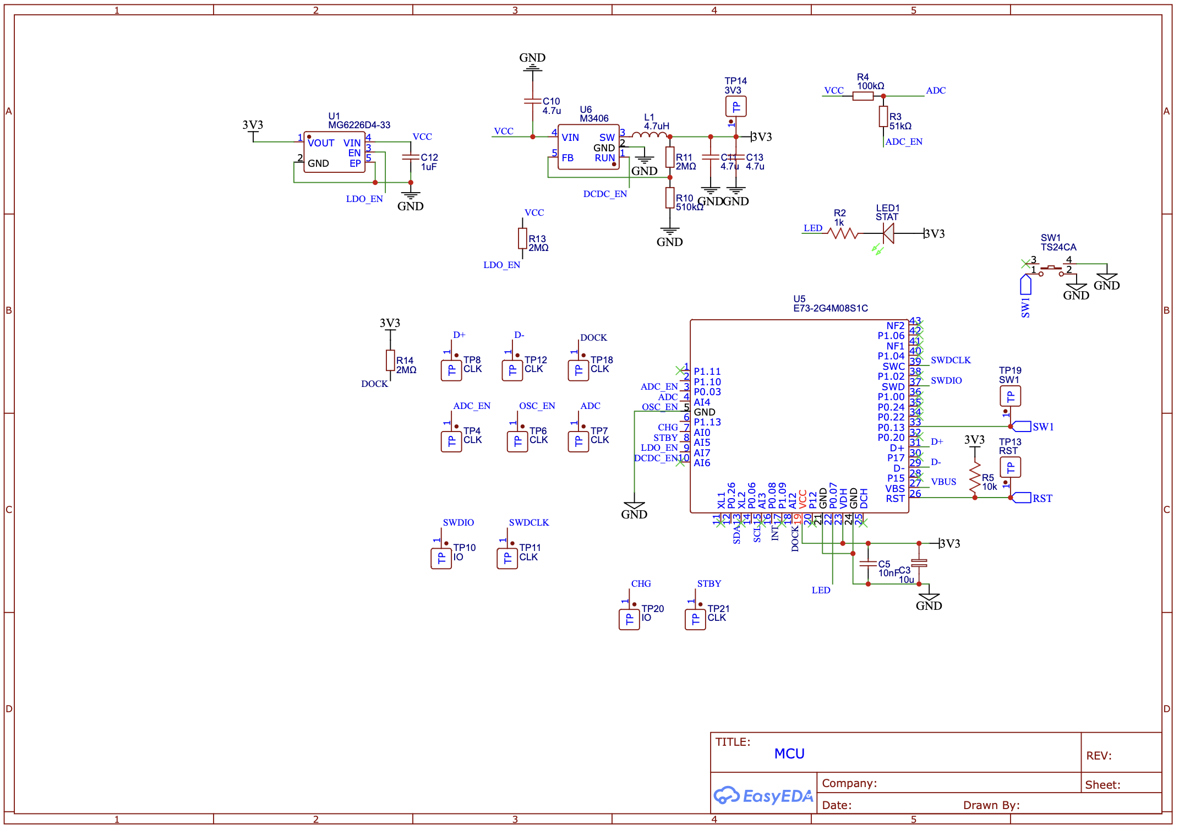The height and width of the screenshot is (830, 1179).
Task: Select the TP20 CHG test point
Action: pyautogui.click(x=629, y=619)
